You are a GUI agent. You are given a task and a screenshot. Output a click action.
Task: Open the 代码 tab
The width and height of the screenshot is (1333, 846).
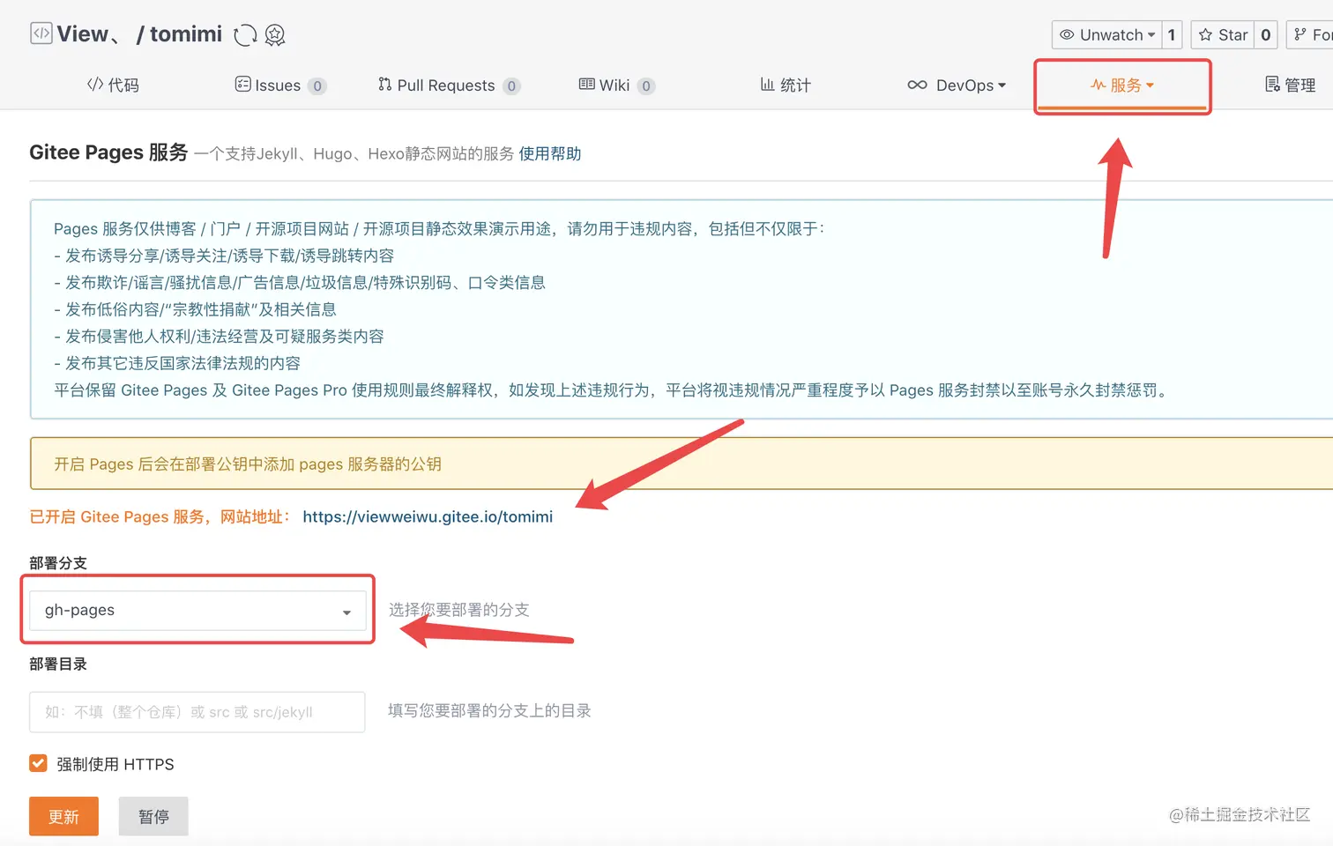click(x=113, y=85)
